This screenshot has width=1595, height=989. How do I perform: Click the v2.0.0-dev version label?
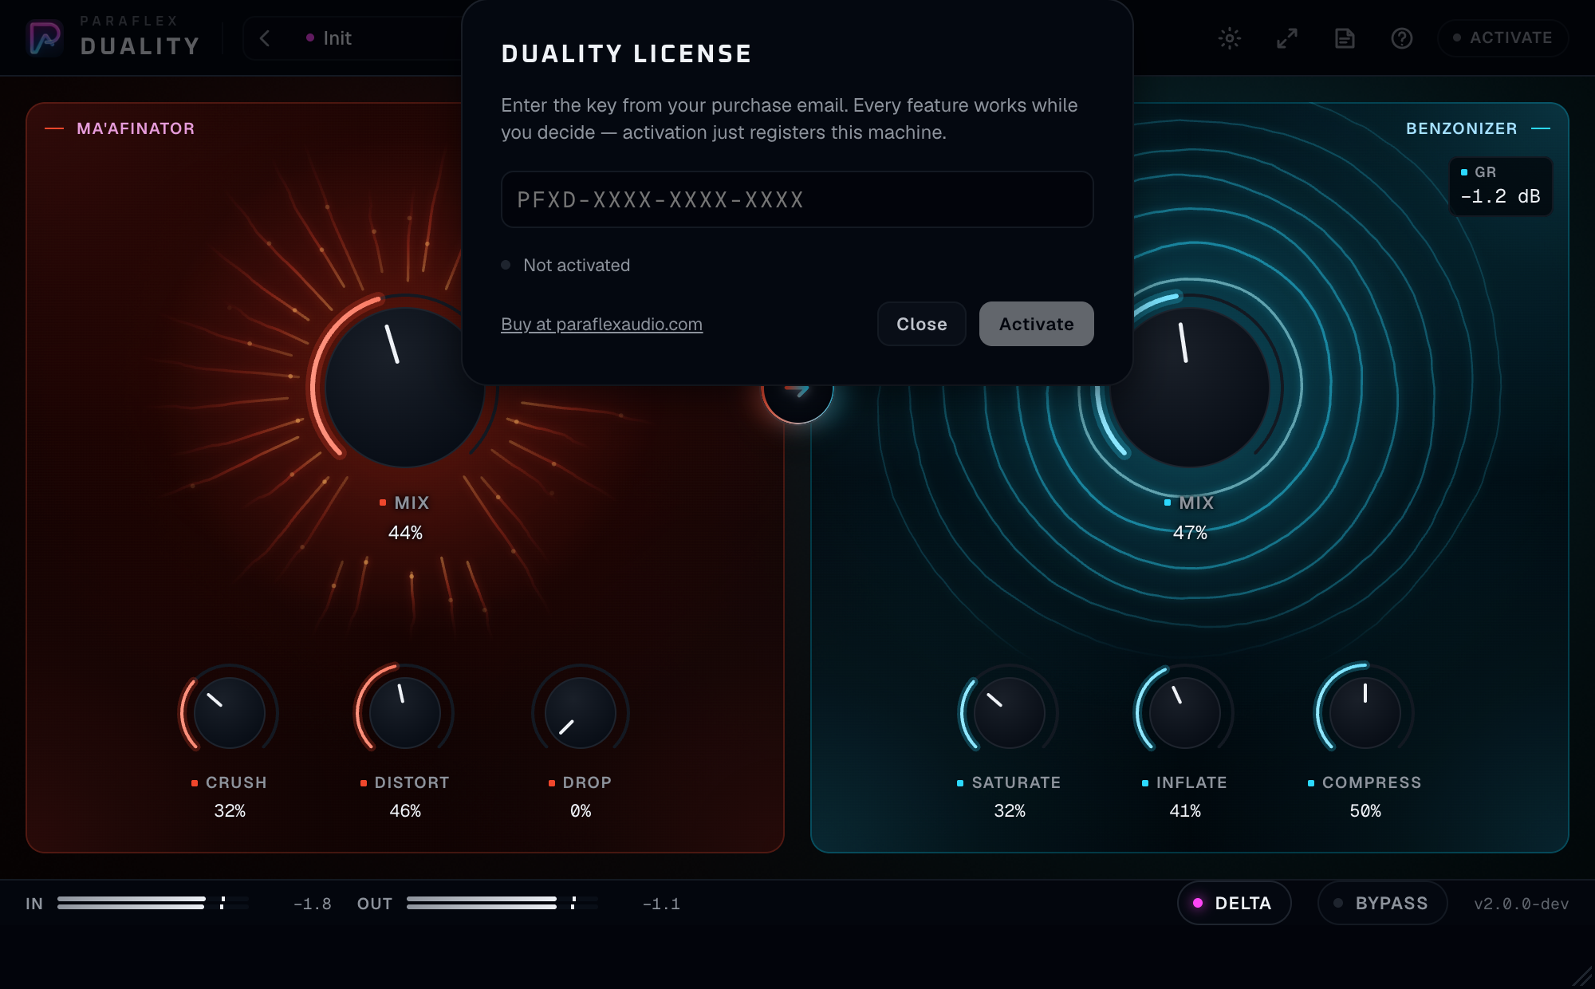tap(1521, 904)
